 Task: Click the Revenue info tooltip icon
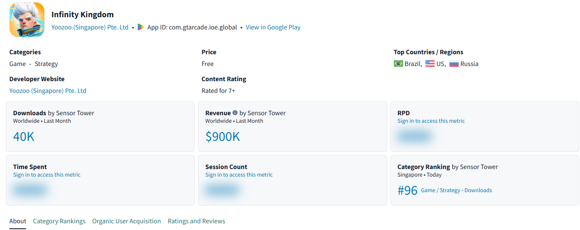(235, 113)
